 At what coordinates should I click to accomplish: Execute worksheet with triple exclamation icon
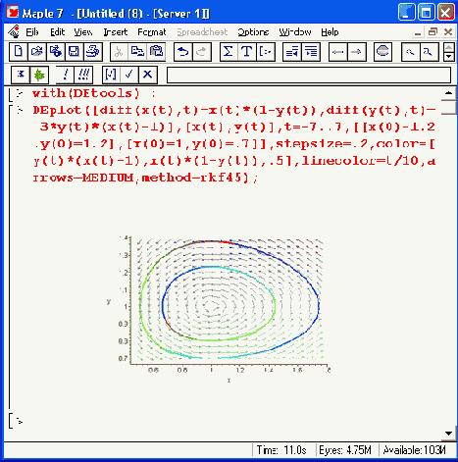[83, 75]
